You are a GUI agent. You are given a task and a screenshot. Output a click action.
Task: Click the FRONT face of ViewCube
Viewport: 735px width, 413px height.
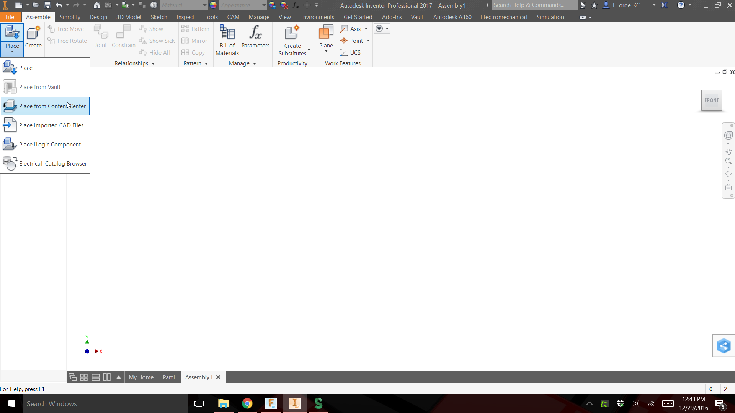point(712,100)
